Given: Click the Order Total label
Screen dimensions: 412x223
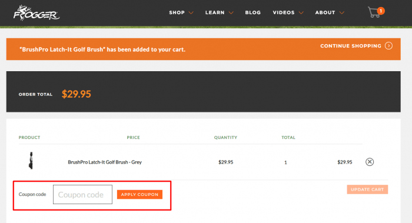Looking at the screenshot, I should click(35, 94).
